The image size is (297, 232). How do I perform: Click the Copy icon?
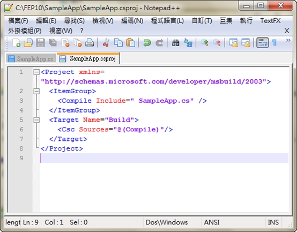[x=118, y=42]
